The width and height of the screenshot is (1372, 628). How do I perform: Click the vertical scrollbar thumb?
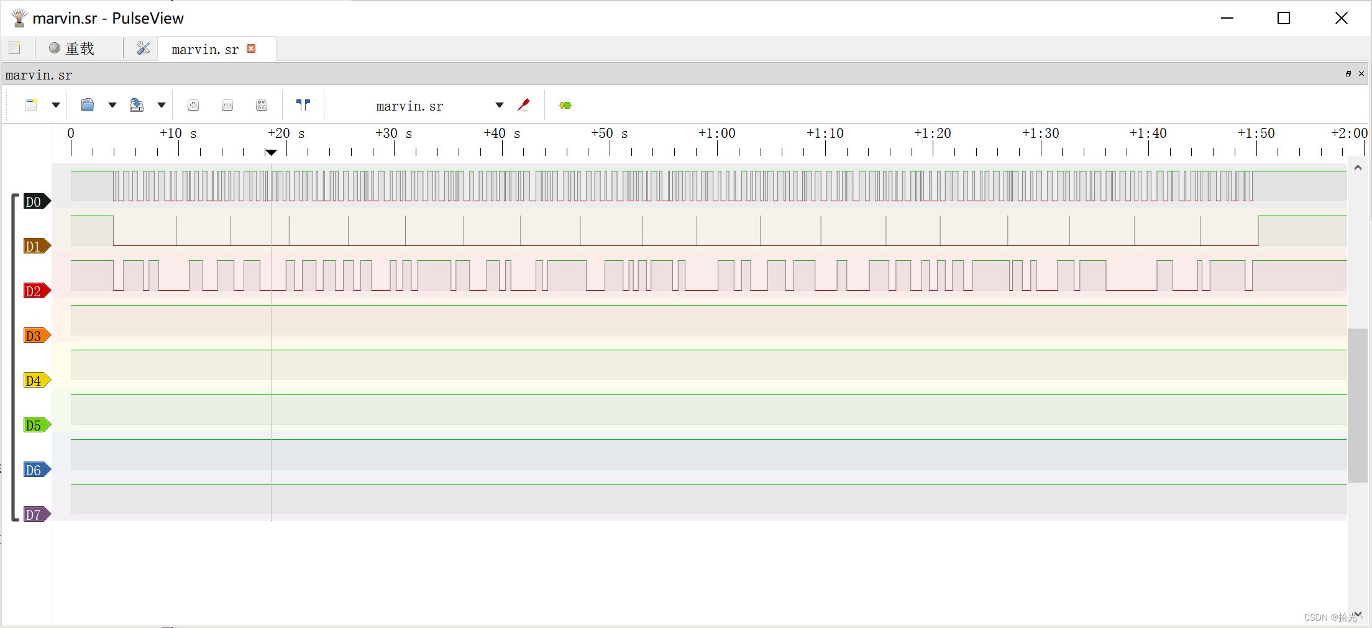pos(1358,405)
